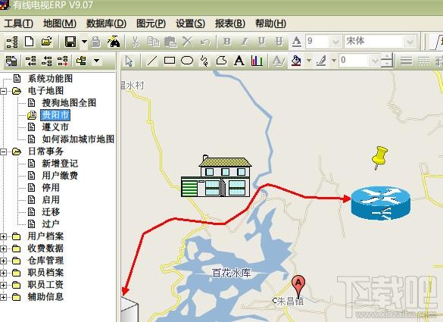
Task: Create a new blank document
Action: [x=30, y=42]
